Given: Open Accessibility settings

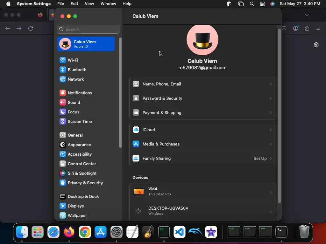Looking at the screenshot, I should (x=86, y=154).
